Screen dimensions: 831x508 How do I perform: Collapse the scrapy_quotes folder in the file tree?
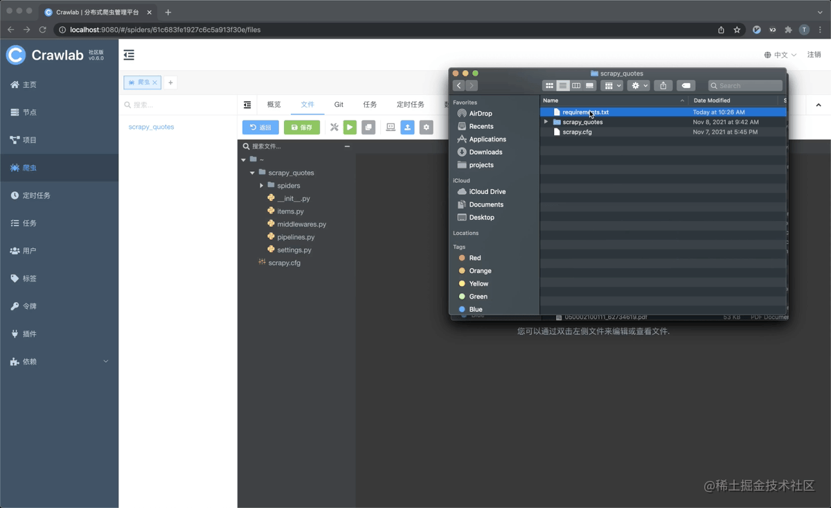pyautogui.click(x=252, y=173)
